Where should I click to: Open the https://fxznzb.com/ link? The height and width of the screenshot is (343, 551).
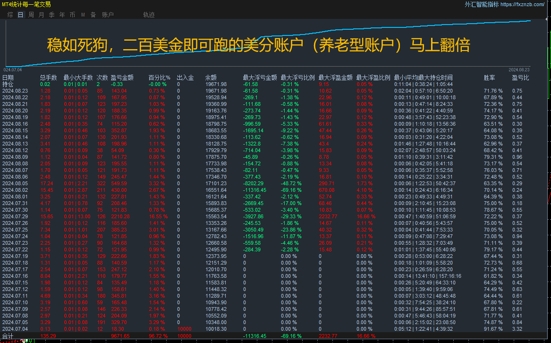pos(522,4)
